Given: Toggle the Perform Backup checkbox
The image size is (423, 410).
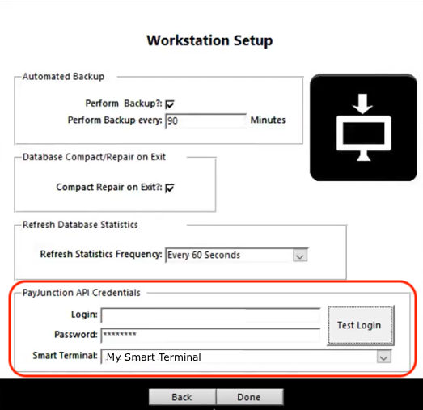Looking at the screenshot, I should pyautogui.click(x=170, y=104).
